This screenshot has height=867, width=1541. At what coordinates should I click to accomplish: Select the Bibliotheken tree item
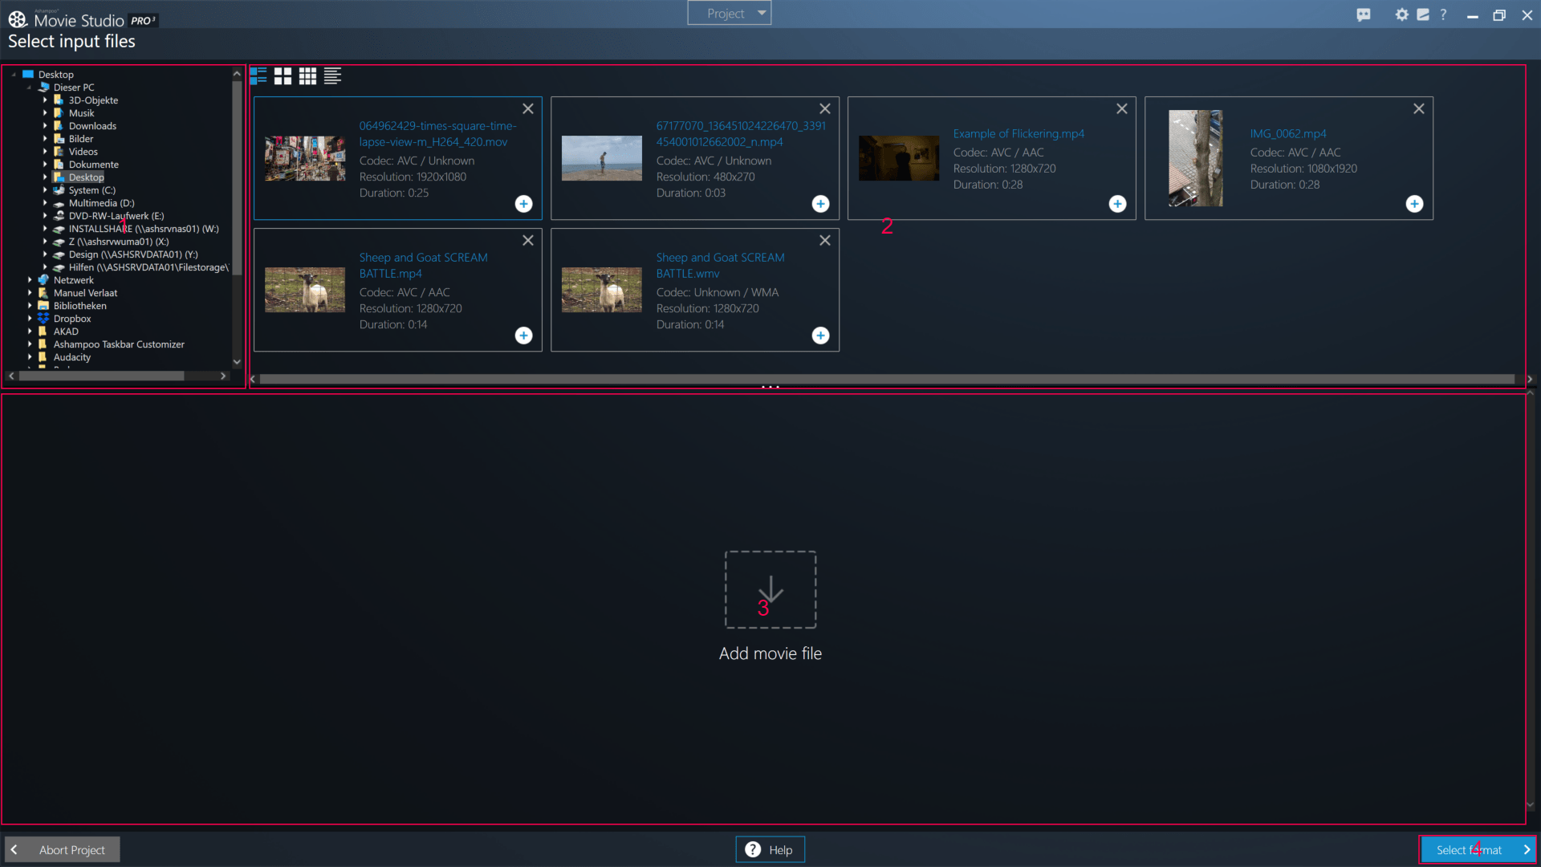coord(79,306)
